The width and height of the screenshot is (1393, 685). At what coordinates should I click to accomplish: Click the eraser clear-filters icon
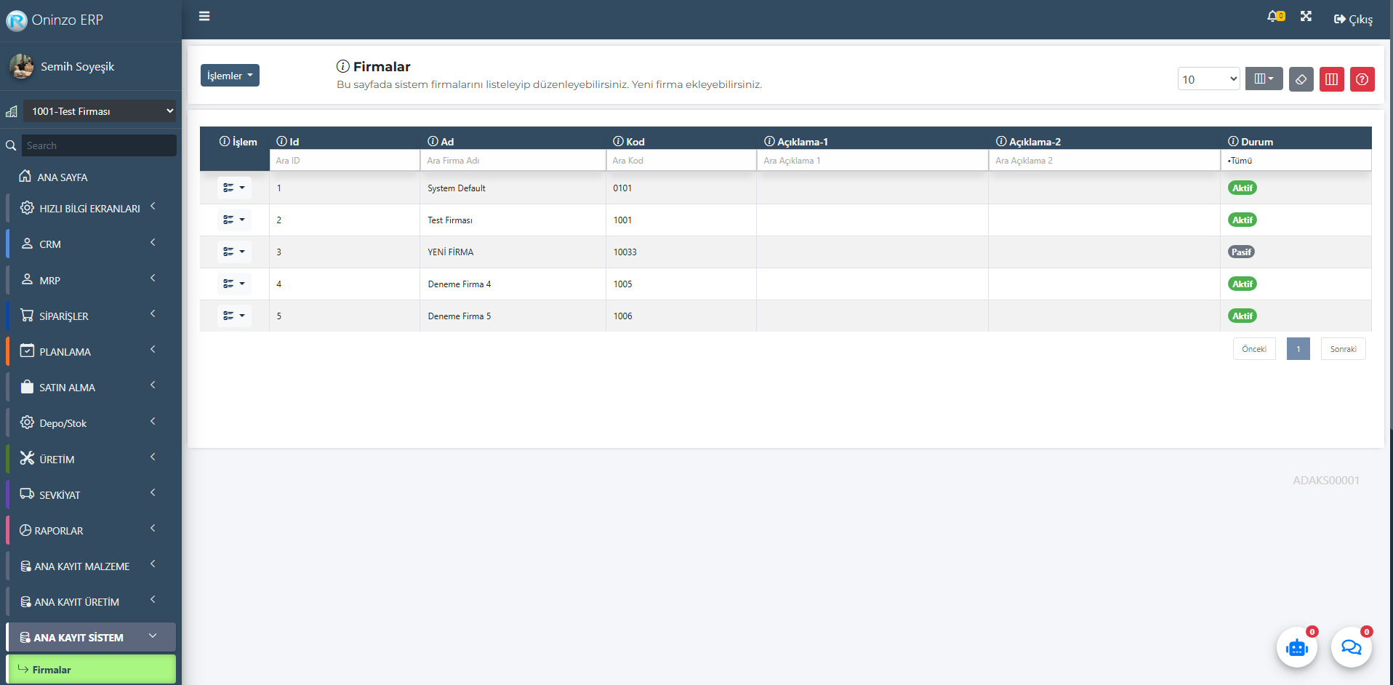pos(1301,79)
